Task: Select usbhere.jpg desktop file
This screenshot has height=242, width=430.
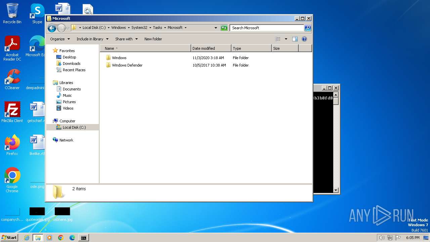Action: (62, 214)
